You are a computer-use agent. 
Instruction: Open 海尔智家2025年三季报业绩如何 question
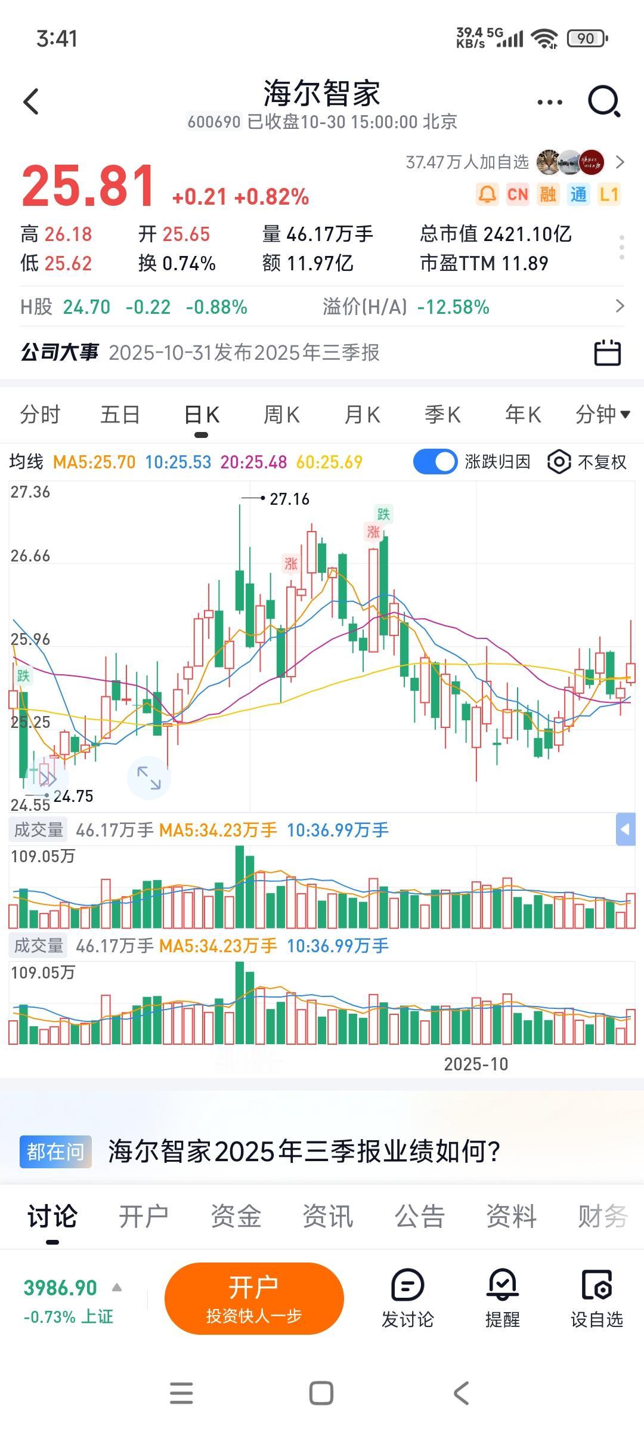(304, 1152)
